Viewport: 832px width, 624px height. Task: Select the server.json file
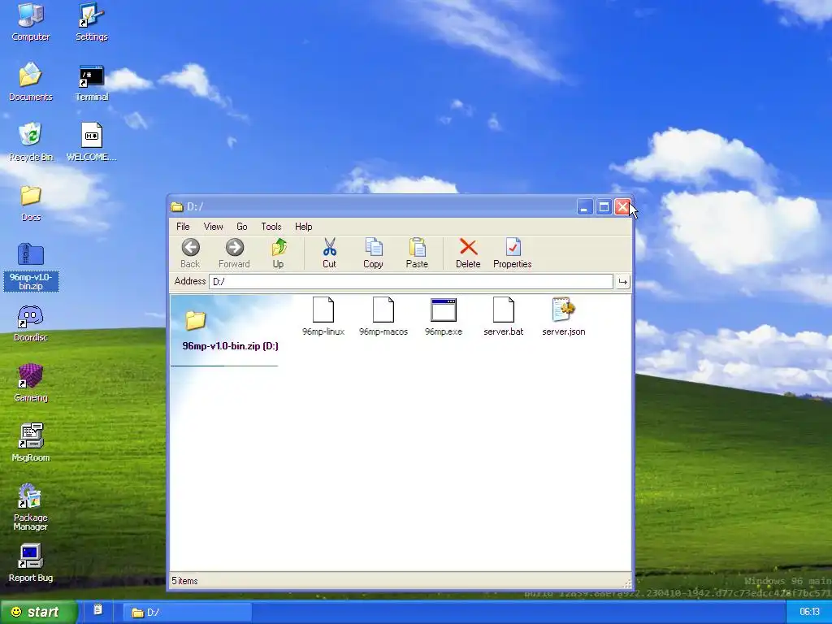coord(564,316)
